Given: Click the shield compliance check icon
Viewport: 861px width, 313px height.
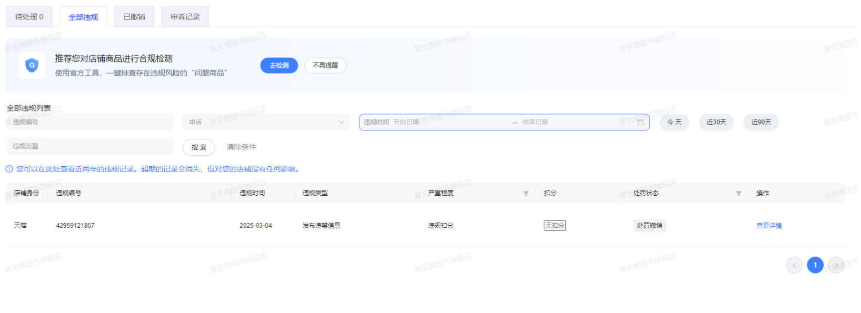Looking at the screenshot, I should coord(32,66).
